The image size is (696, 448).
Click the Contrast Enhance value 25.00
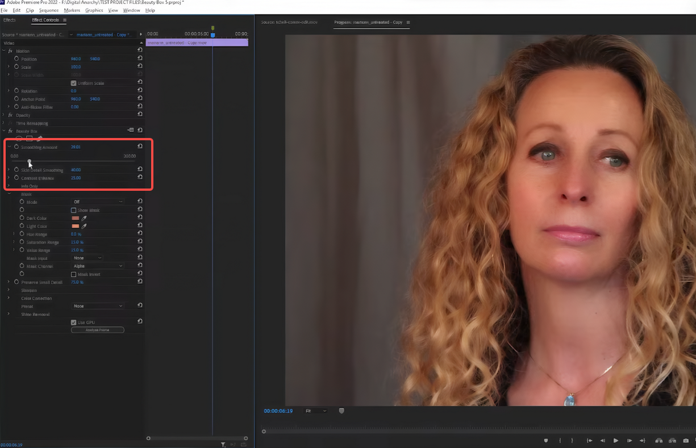click(x=76, y=178)
